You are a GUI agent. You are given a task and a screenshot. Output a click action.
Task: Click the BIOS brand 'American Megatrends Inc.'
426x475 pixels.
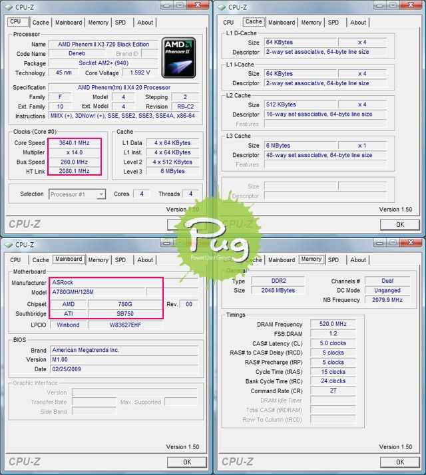[124, 350]
